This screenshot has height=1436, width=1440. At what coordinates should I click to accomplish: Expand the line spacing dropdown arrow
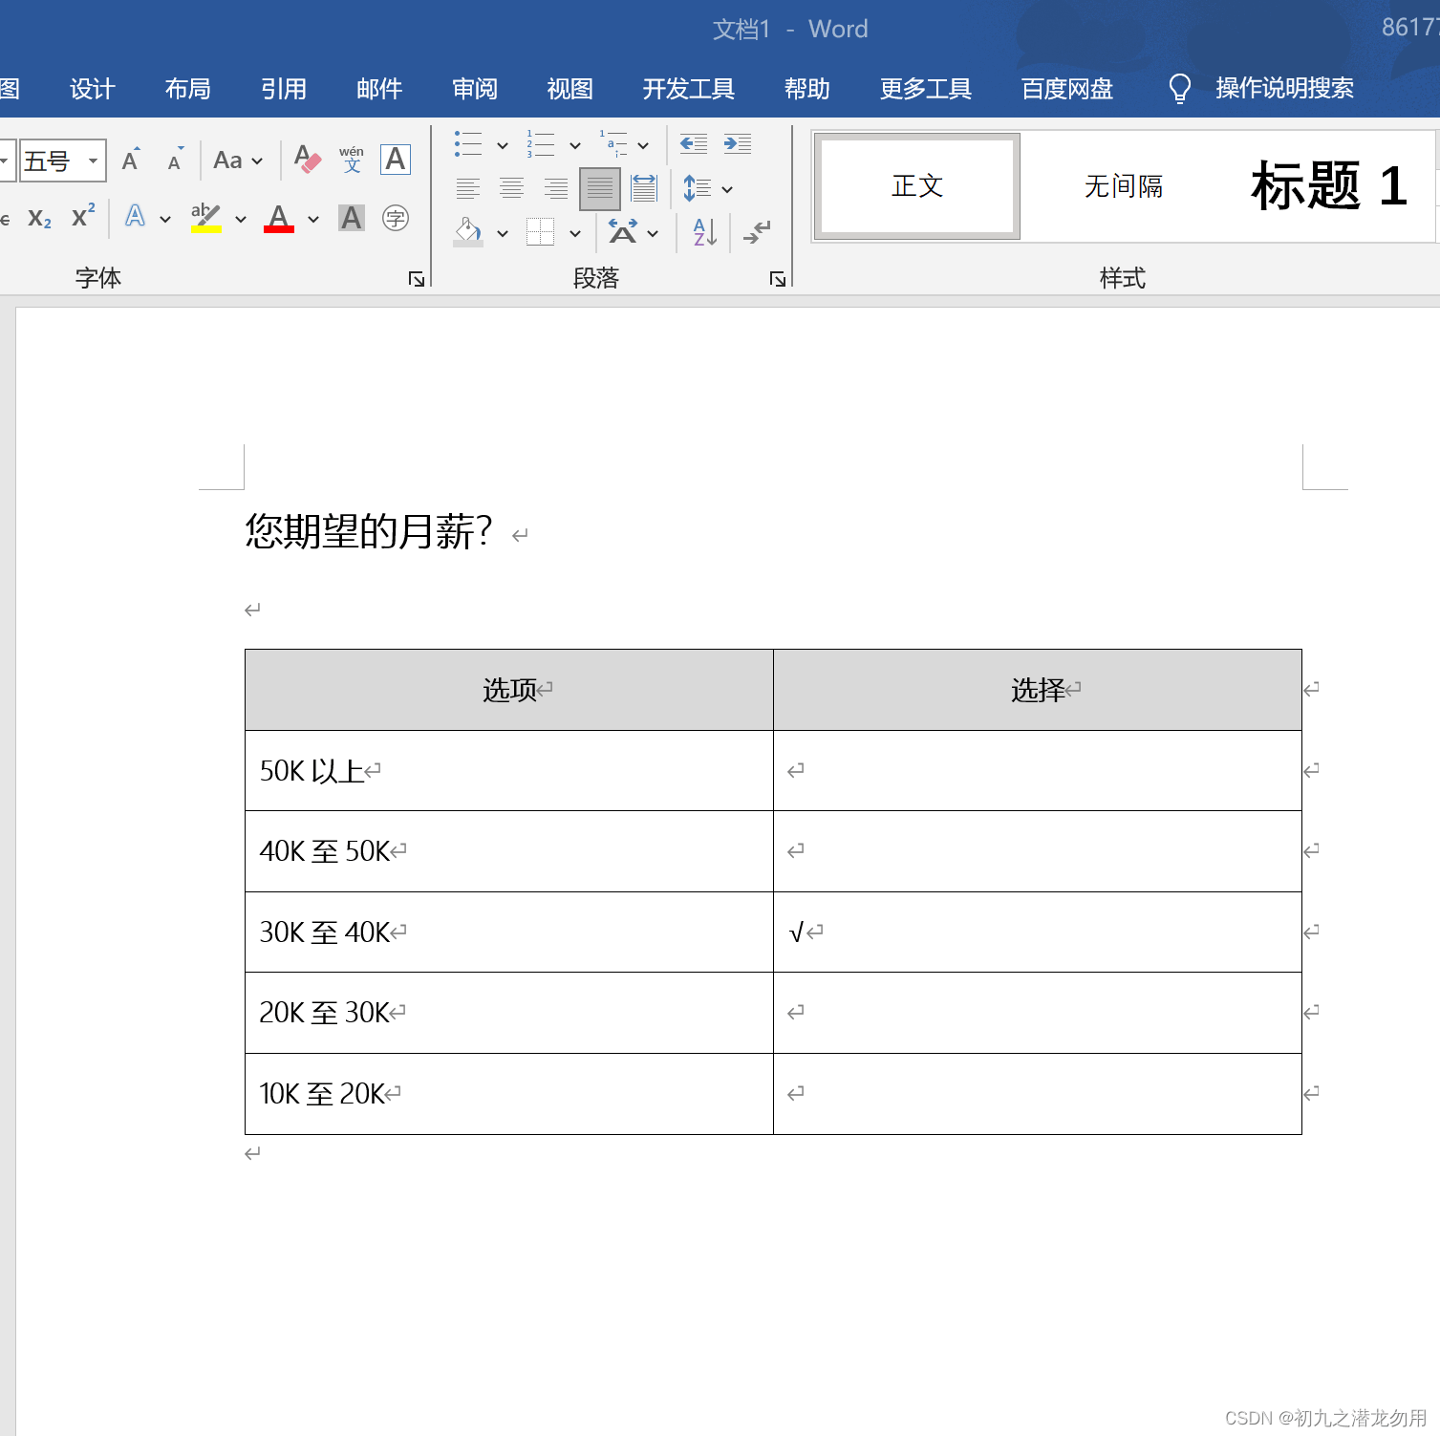tap(727, 189)
